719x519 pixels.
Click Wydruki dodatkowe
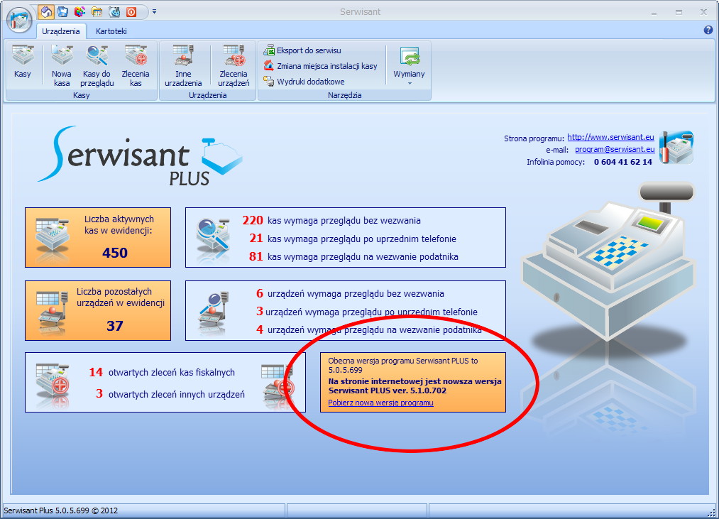pyautogui.click(x=304, y=82)
